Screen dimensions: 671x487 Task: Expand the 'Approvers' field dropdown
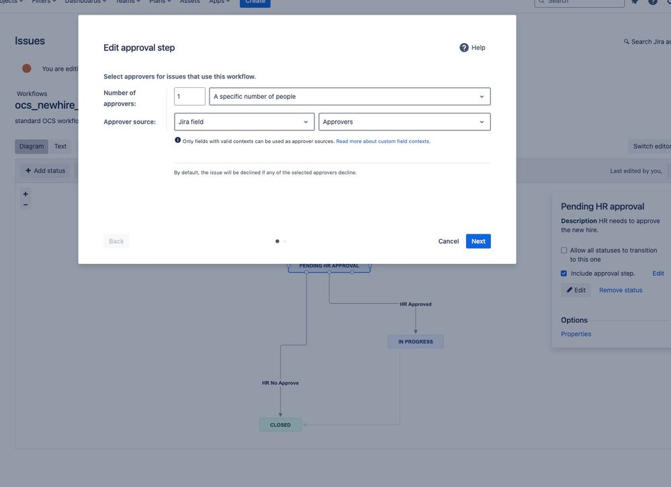tap(404, 122)
